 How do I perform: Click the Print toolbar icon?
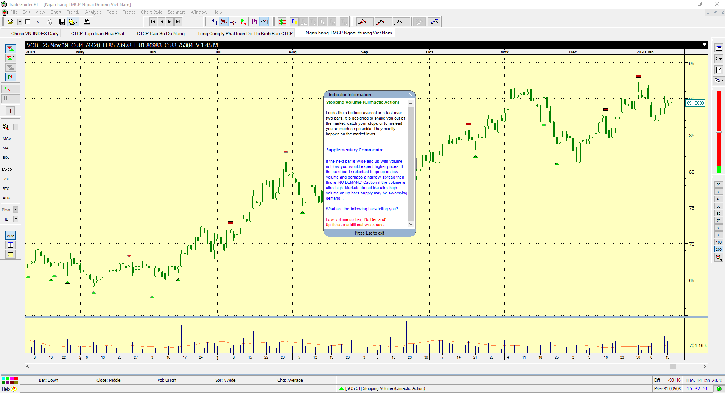(87, 22)
